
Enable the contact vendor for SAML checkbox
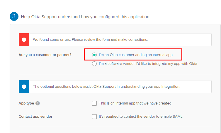[94, 117]
